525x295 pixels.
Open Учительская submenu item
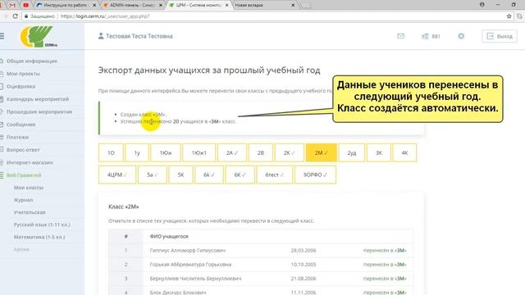point(30,212)
